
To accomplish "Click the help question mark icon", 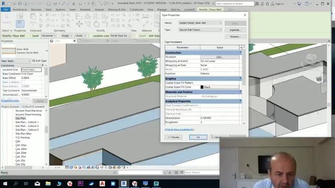I will (307, 4).
